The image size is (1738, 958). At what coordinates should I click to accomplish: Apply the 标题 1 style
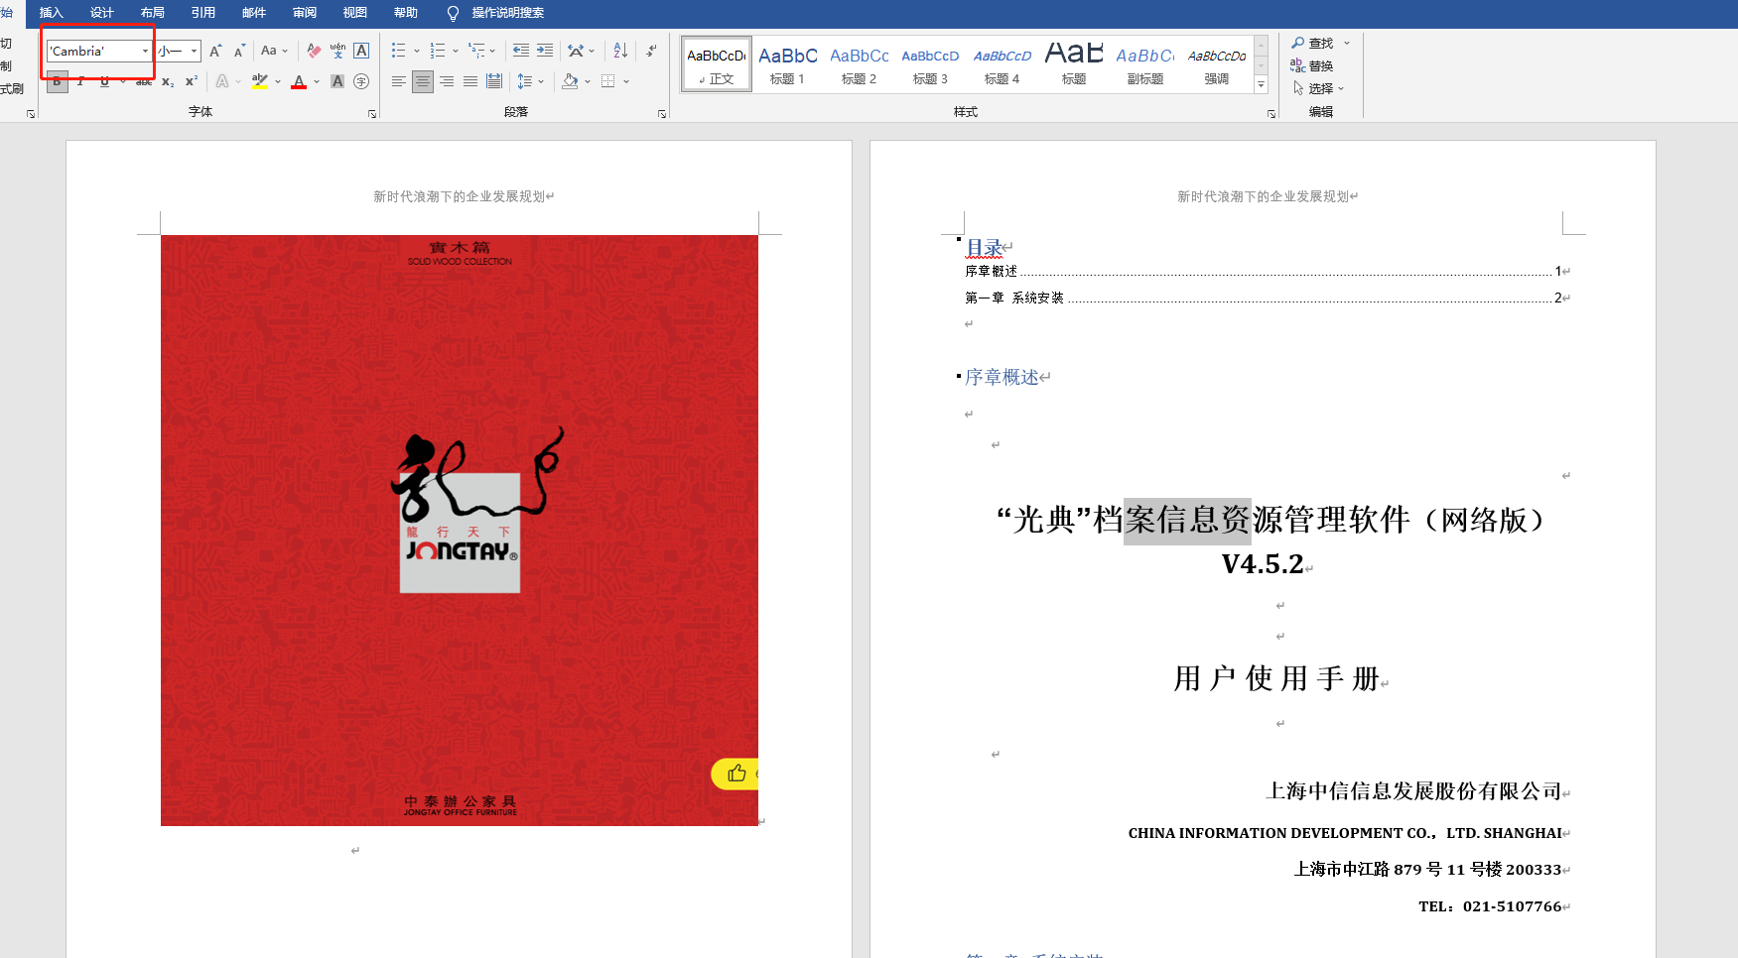(787, 64)
